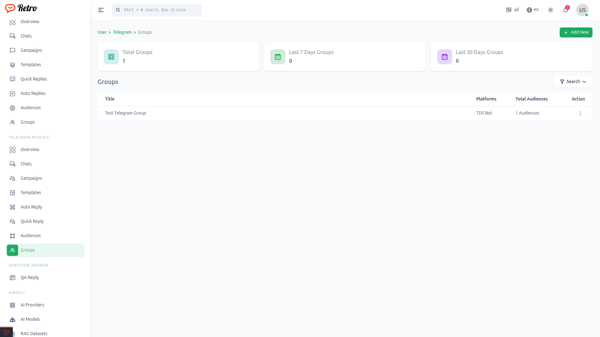This screenshot has width=600, height=337.
Task: Click the Add New button
Action: pos(576,32)
